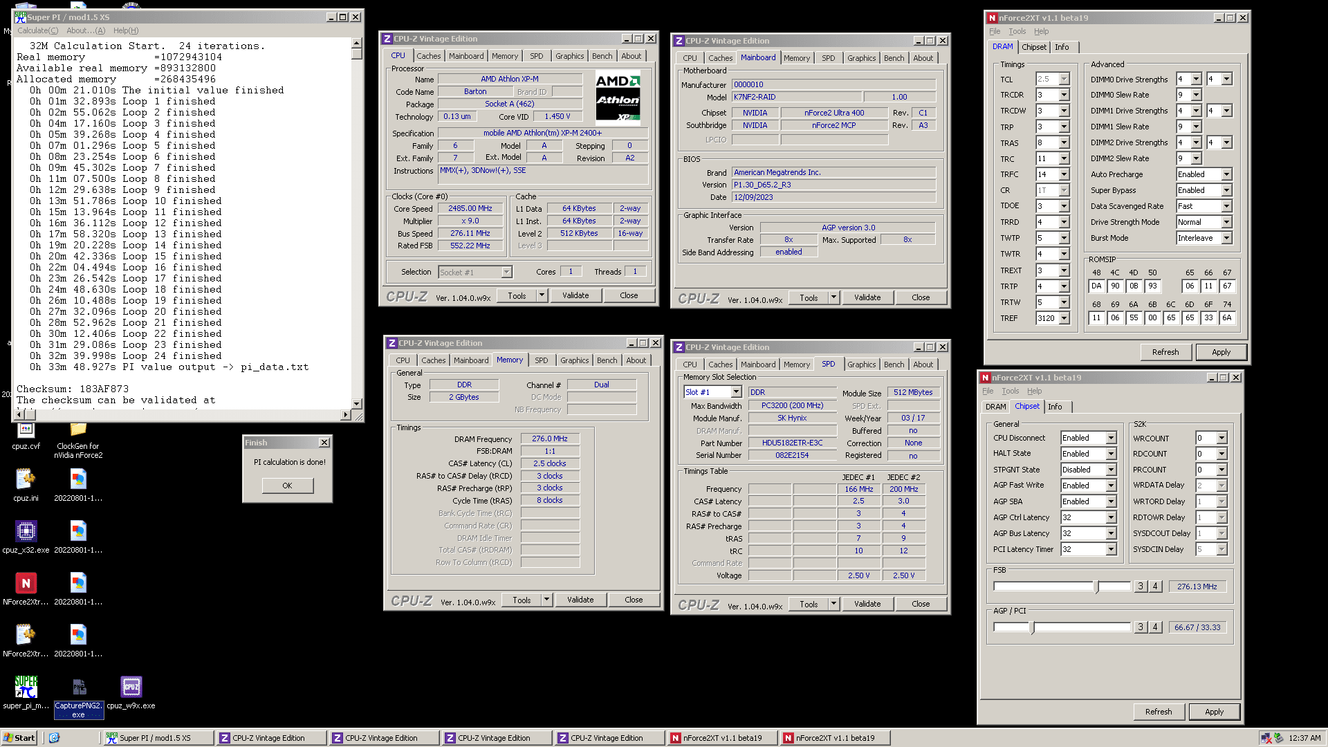
Task: Open Tools dropdown arrow in CPU-Z processor window
Action: point(542,295)
